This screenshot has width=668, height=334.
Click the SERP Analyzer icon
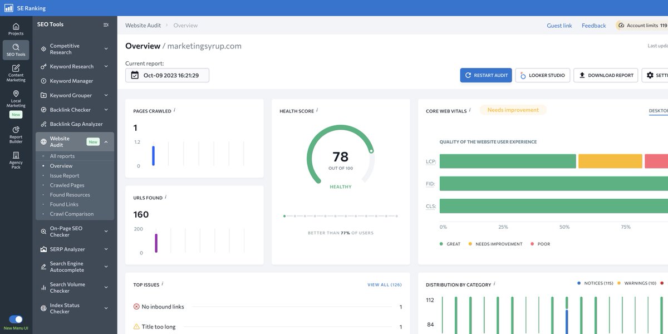coord(43,249)
